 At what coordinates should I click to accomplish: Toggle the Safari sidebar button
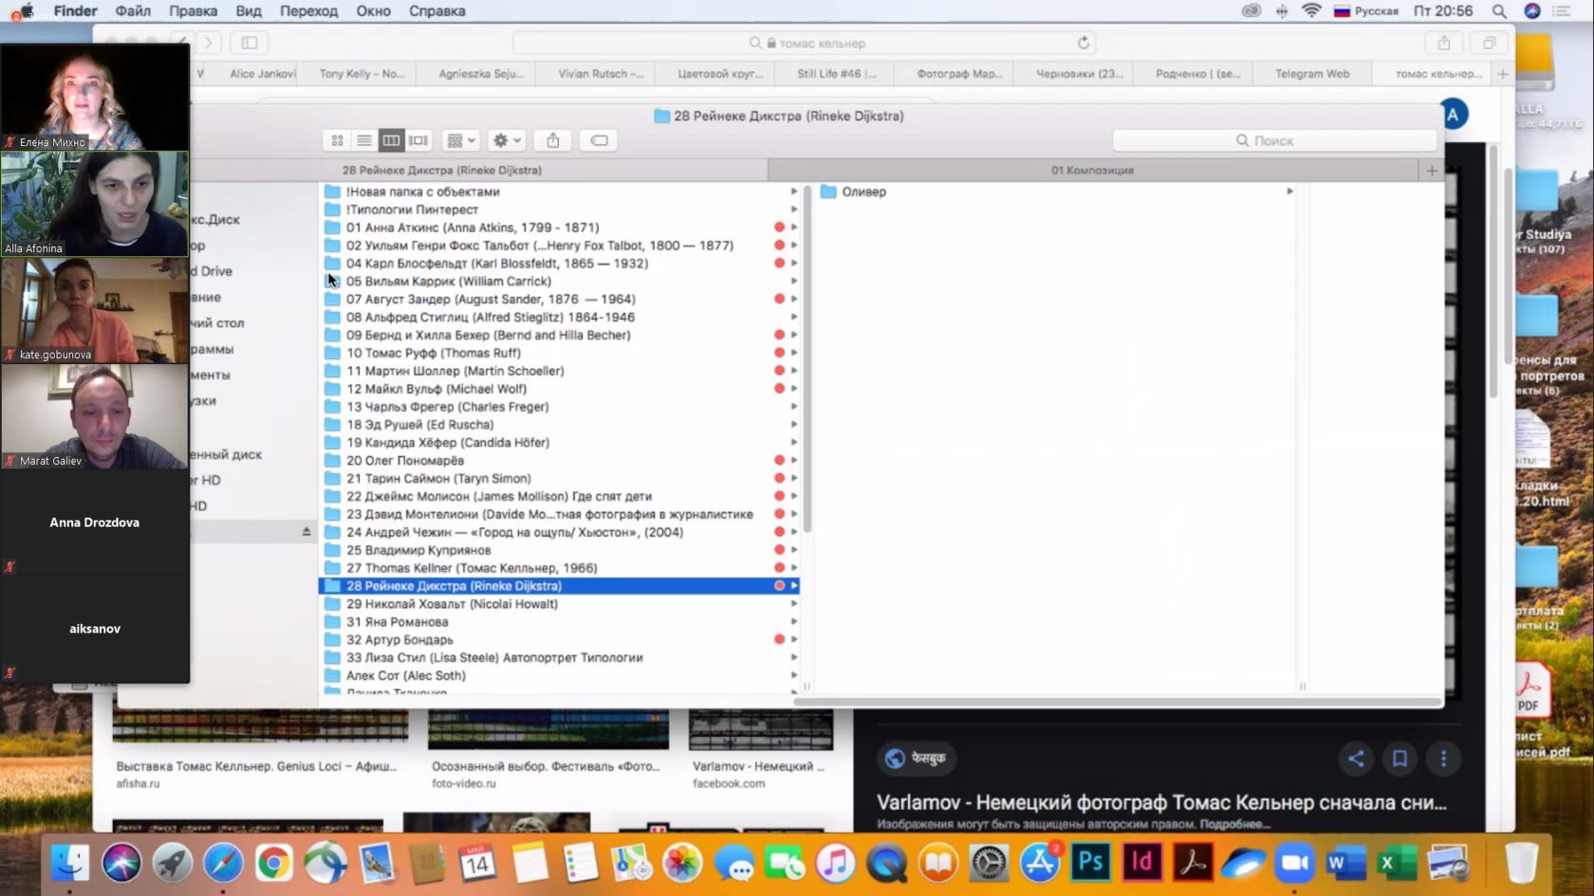pos(250,43)
